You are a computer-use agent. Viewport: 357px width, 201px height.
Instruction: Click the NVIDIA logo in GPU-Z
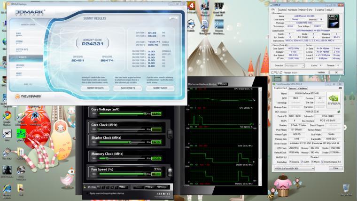click(334, 100)
